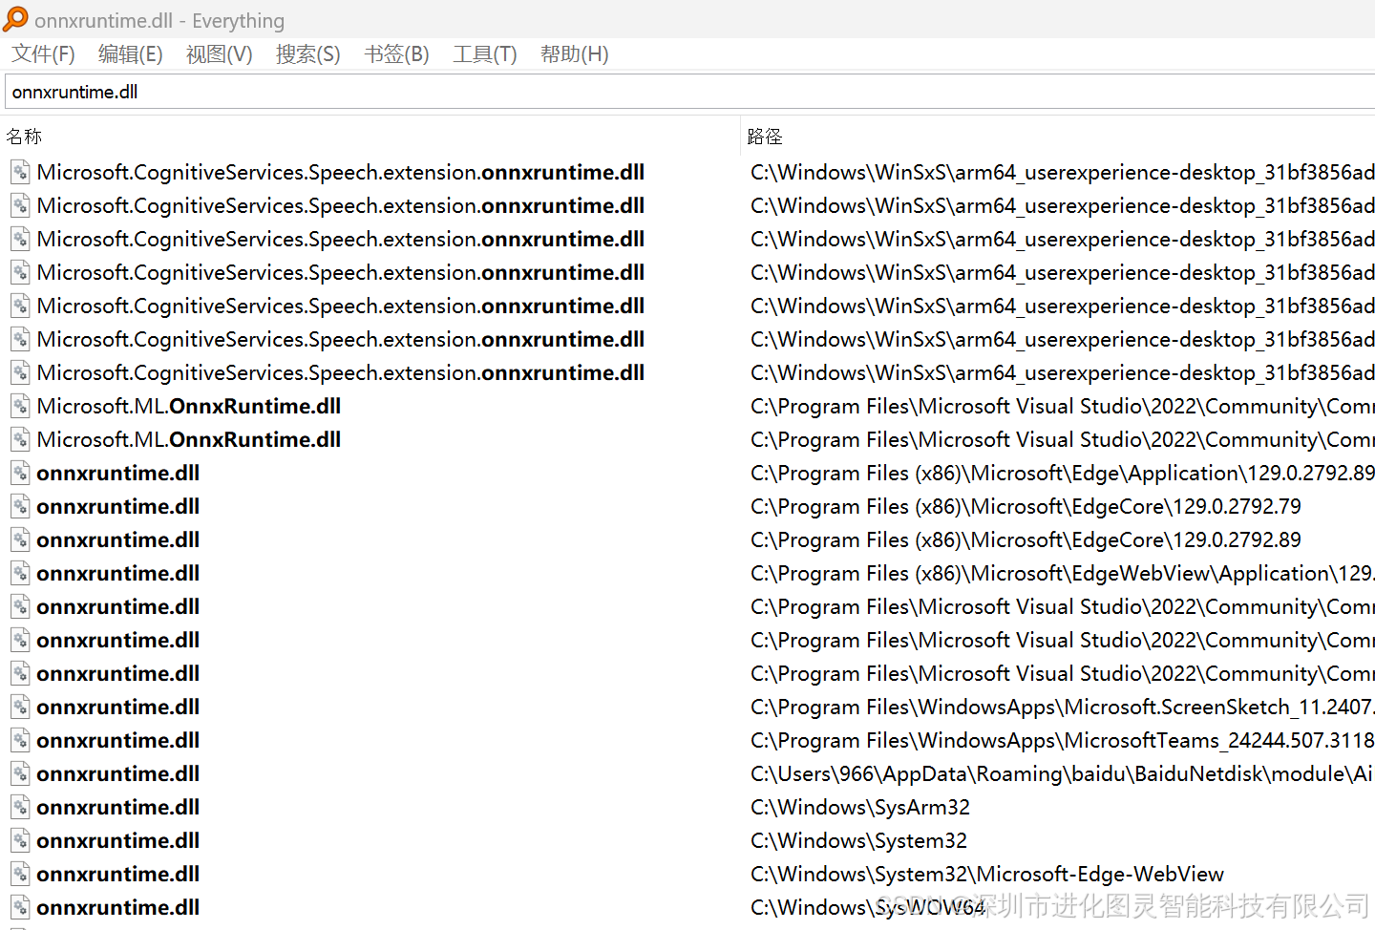
Task: Select onnxruntime.dll name in the System32\Microsoft-Edge-WebView row
Action: coord(118,874)
